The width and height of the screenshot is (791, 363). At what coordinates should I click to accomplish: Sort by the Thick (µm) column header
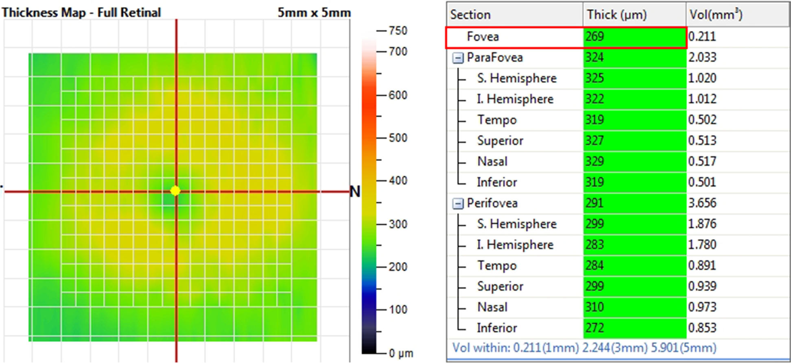click(635, 15)
